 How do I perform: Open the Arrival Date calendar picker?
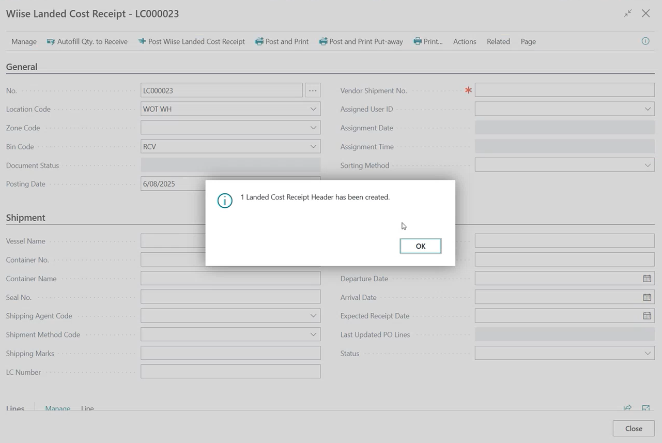click(647, 297)
